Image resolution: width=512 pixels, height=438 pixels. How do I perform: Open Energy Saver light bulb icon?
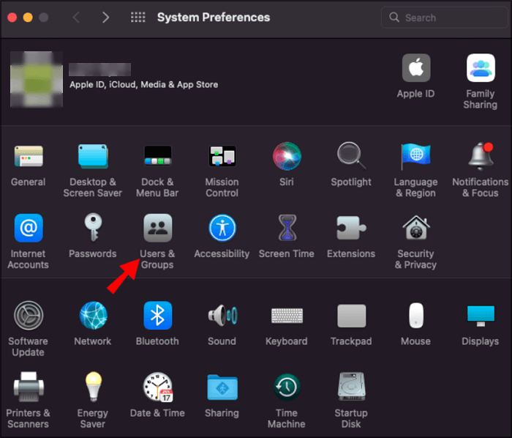(x=93, y=387)
